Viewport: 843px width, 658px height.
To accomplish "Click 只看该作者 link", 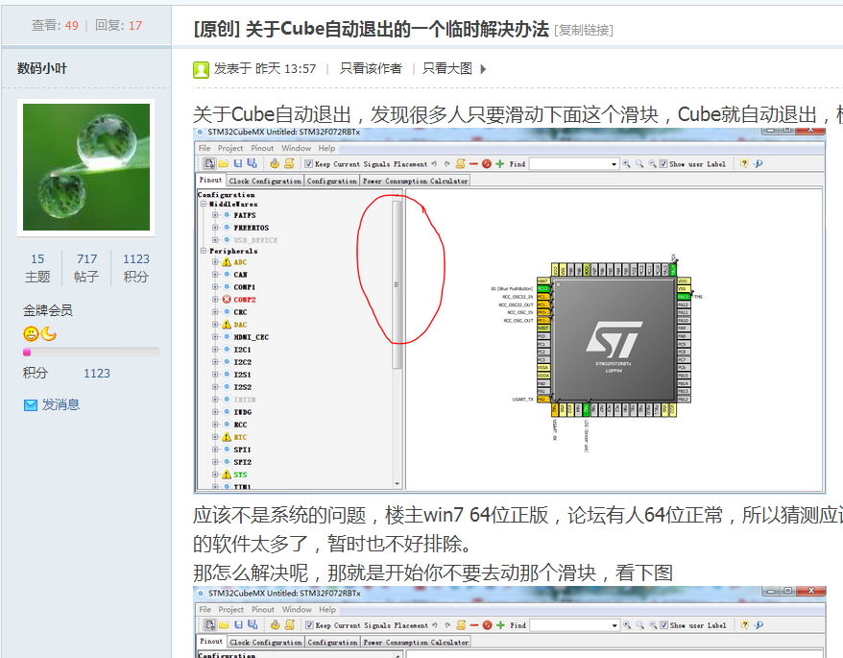I will click(x=371, y=68).
